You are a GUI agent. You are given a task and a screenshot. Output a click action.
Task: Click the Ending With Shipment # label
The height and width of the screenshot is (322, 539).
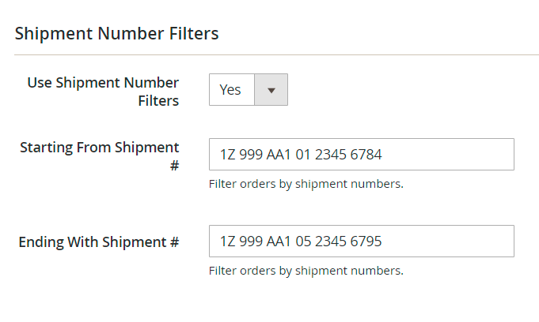(x=99, y=241)
